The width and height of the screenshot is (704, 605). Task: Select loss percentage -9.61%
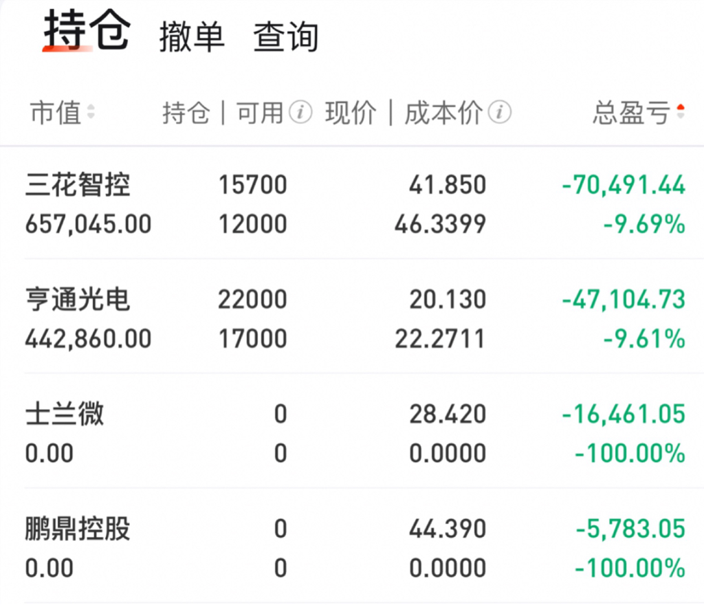(x=644, y=338)
